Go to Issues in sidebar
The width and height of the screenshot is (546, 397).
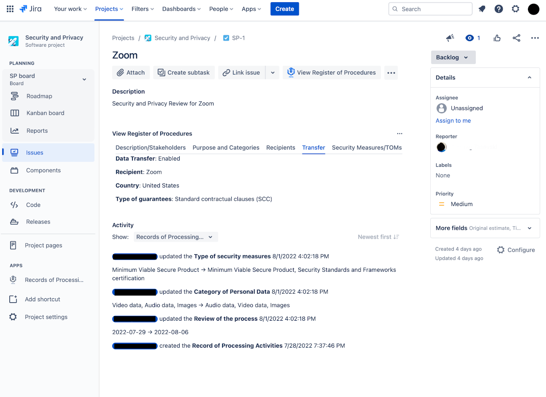click(48, 153)
